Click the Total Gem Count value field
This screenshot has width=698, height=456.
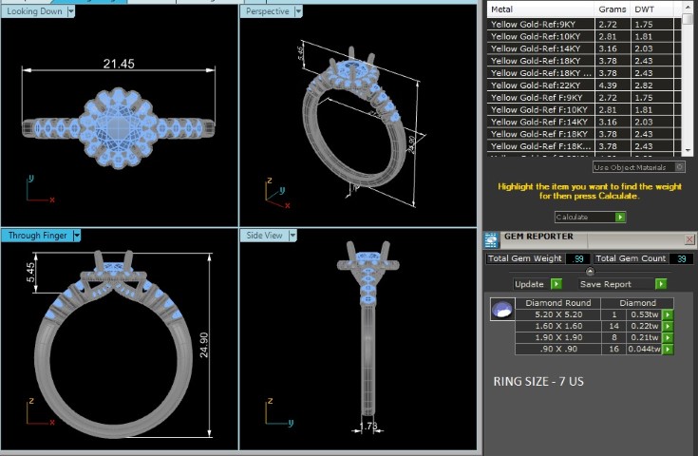[681, 258]
